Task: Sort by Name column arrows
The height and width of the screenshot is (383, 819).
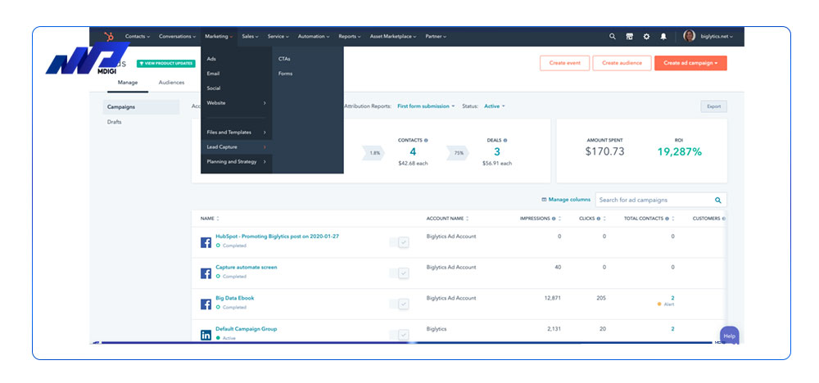Action: point(218,219)
